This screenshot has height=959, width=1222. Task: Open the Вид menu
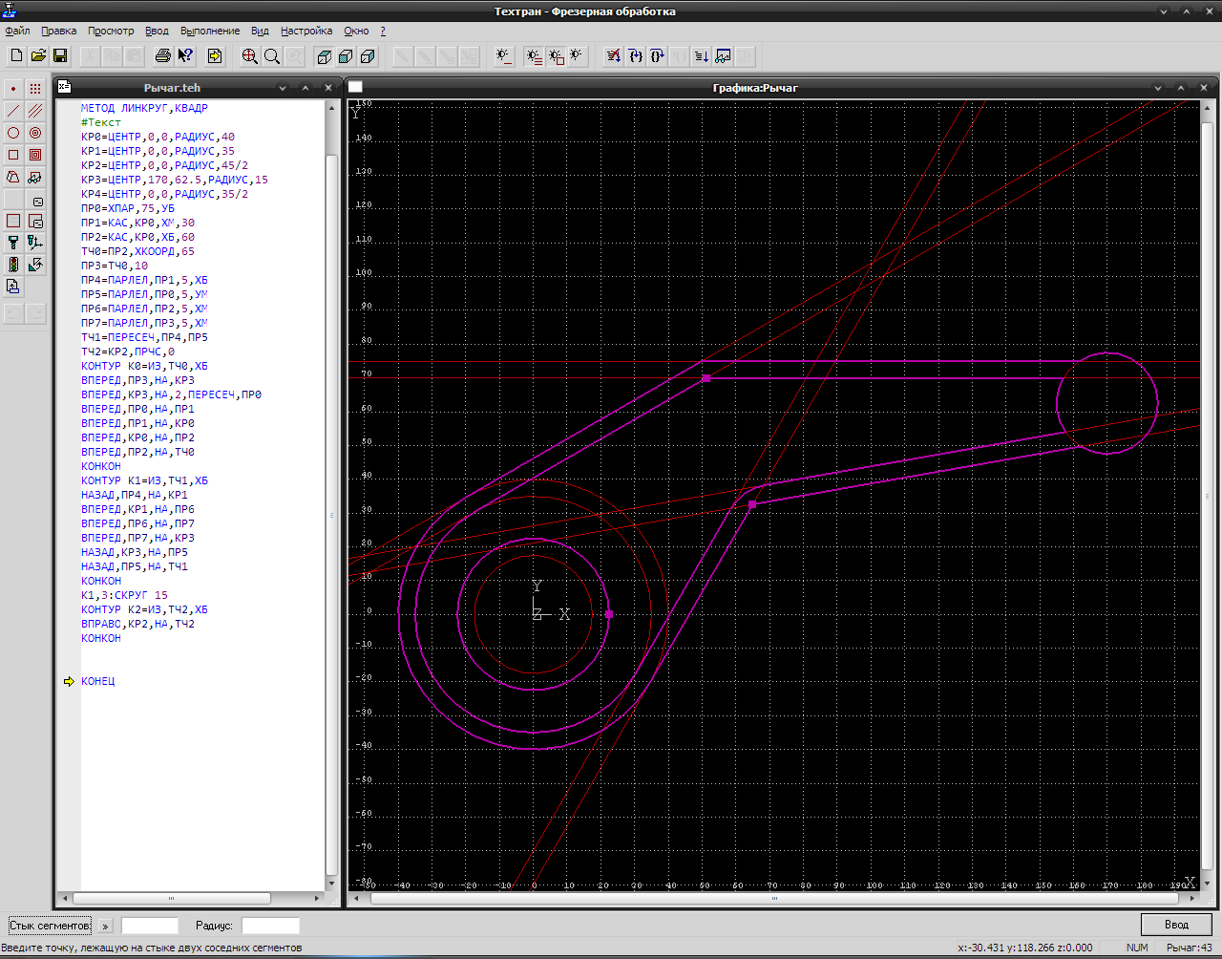[260, 31]
